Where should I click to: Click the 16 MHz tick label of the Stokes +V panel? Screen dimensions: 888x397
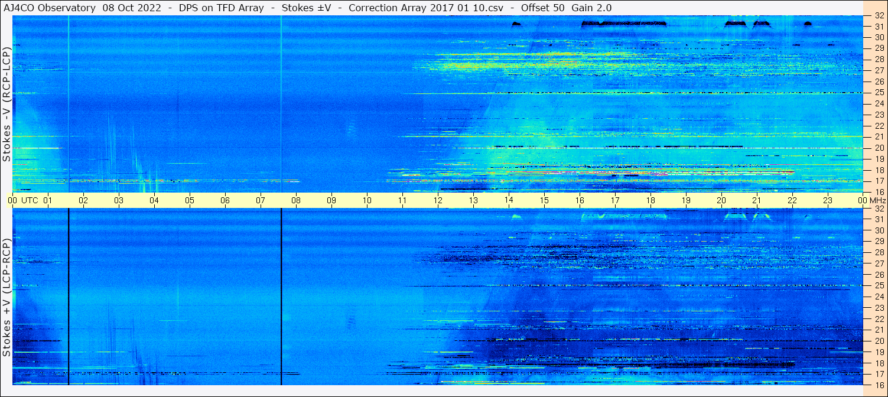coord(879,385)
